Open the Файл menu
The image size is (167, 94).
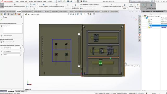click(x=17, y=1)
